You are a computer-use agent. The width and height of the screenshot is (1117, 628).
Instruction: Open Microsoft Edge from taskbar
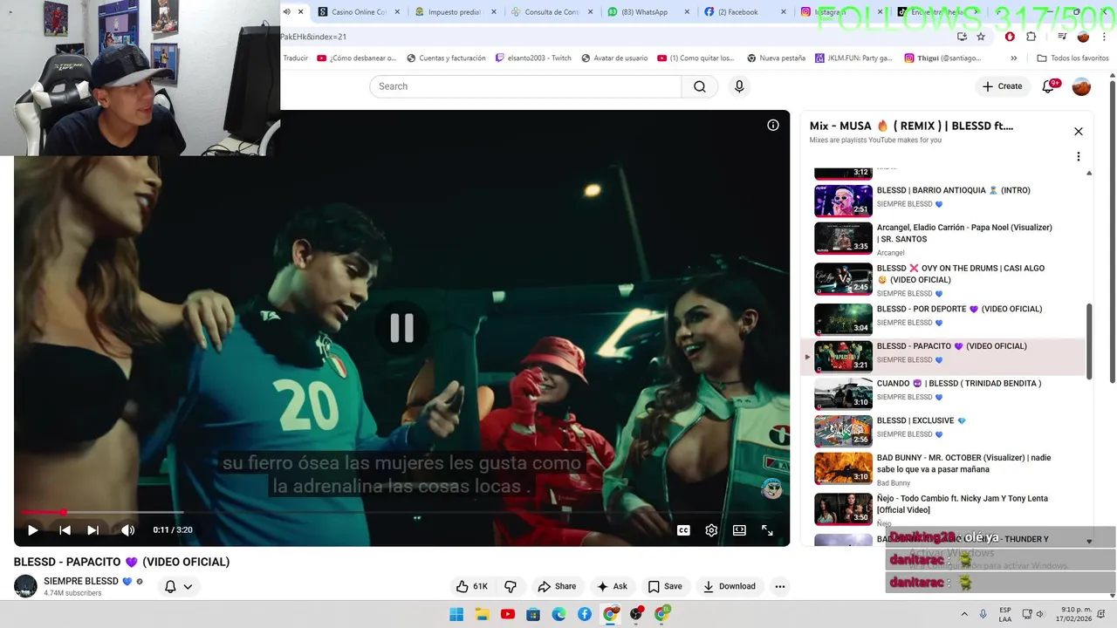559,614
